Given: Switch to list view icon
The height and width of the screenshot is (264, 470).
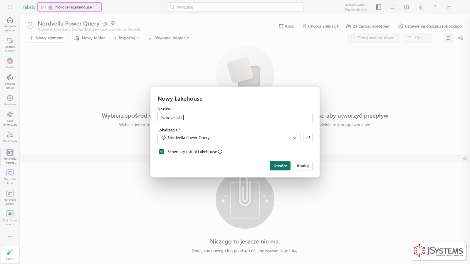Looking at the screenshot, I should 449,38.
